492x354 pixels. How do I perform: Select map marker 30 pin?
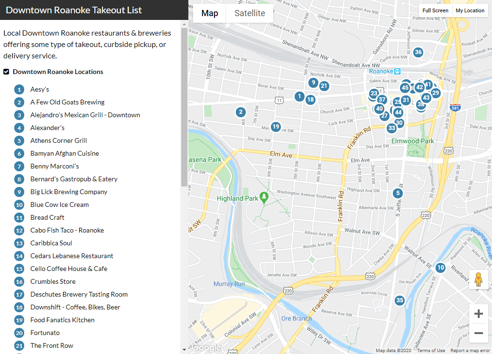tap(399, 123)
